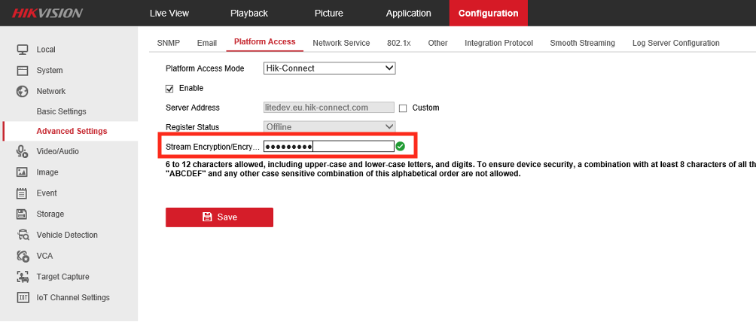Expand the Register Status dropdown
Screen dimensions: 756x322
pyautogui.click(x=329, y=127)
